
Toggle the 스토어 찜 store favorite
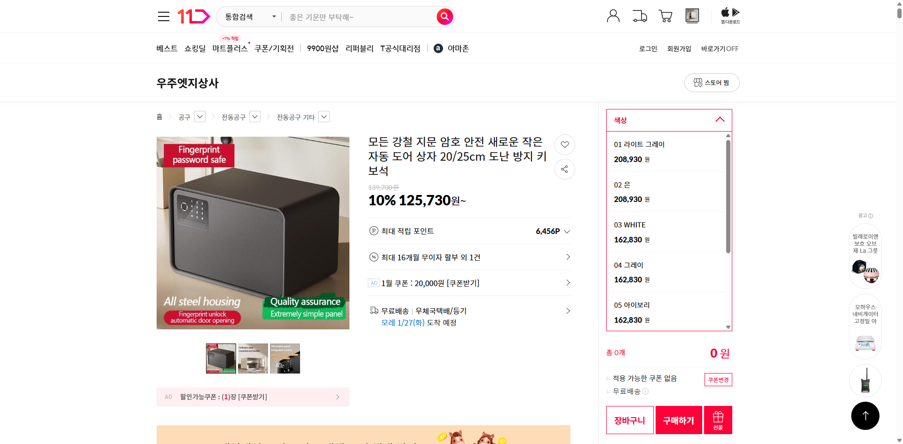tap(712, 82)
